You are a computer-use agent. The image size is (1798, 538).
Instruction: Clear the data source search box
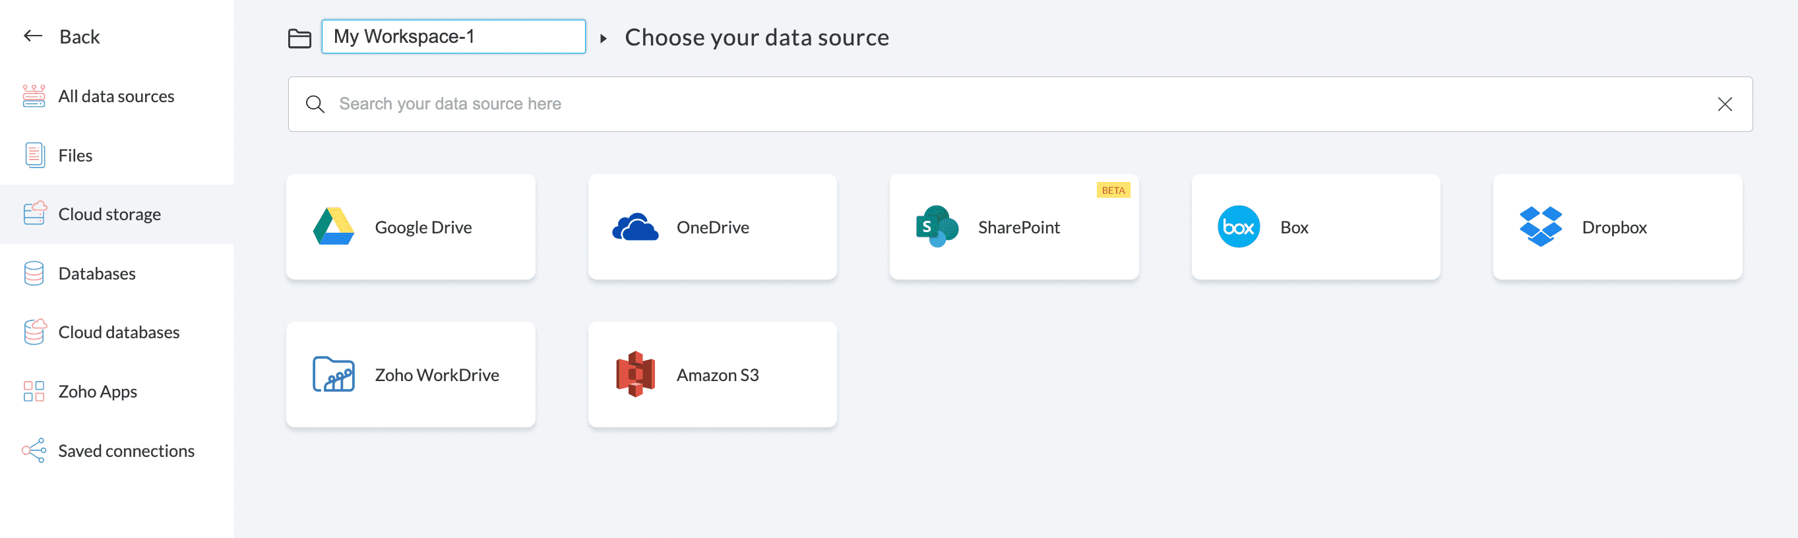click(x=1724, y=105)
